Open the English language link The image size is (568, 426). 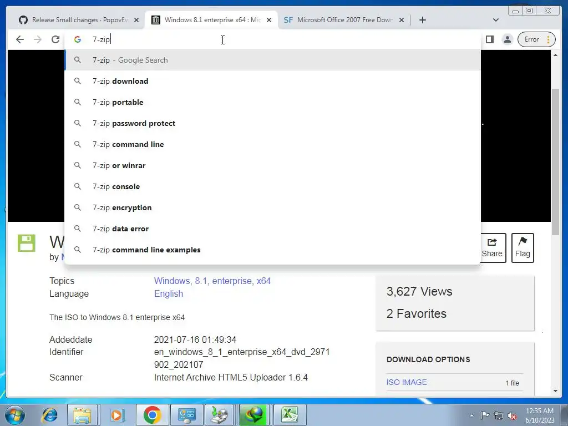[169, 294]
